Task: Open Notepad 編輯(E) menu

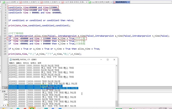Action: pyautogui.click(x=19, y=63)
